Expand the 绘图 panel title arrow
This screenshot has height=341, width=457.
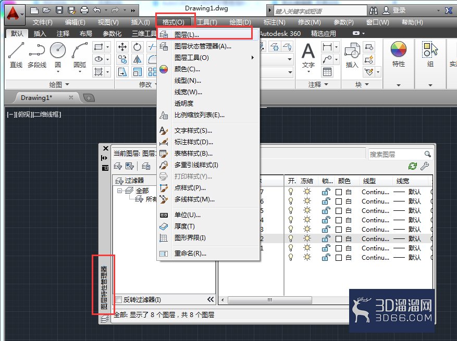(67, 84)
